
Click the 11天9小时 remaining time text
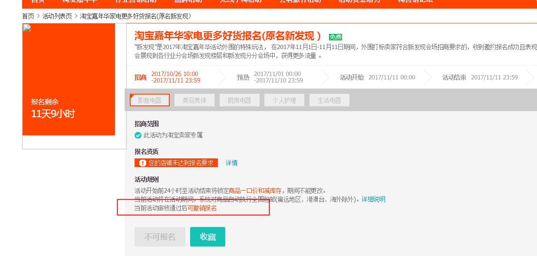53,114
